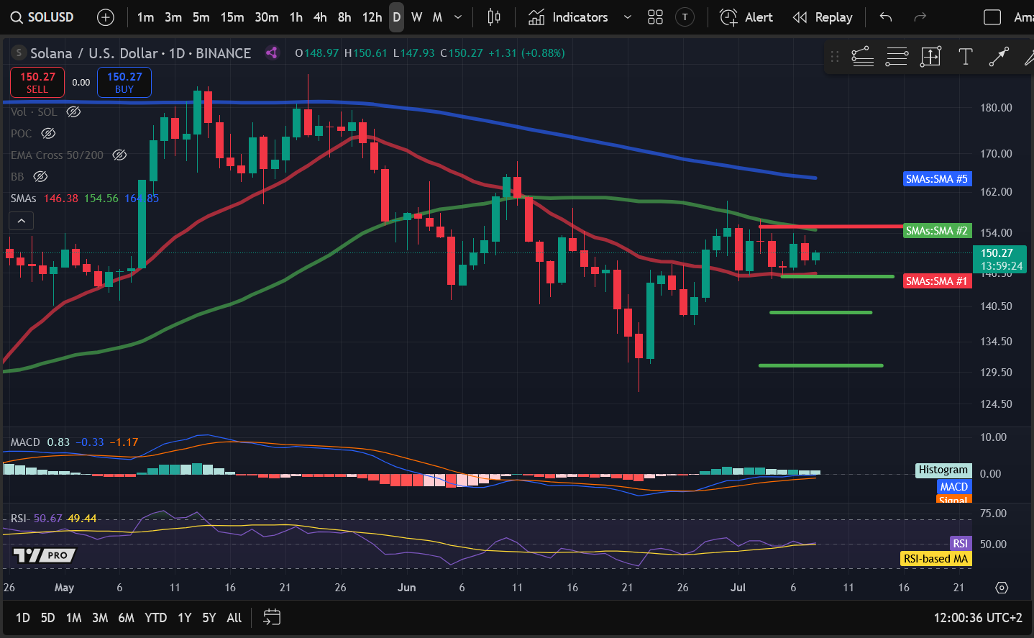Redo the chart action

point(920,17)
